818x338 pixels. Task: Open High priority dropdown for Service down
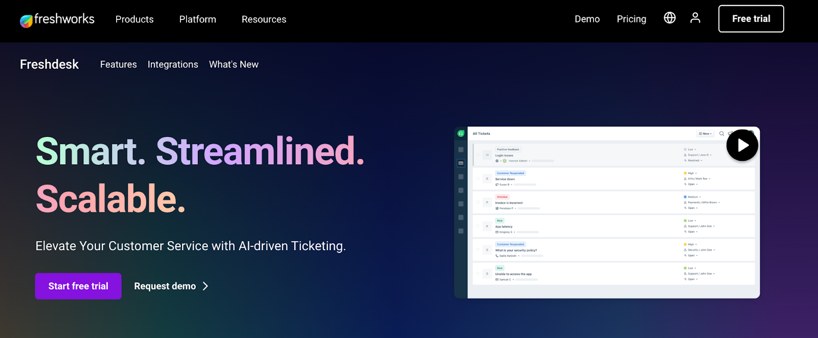(x=692, y=173)
